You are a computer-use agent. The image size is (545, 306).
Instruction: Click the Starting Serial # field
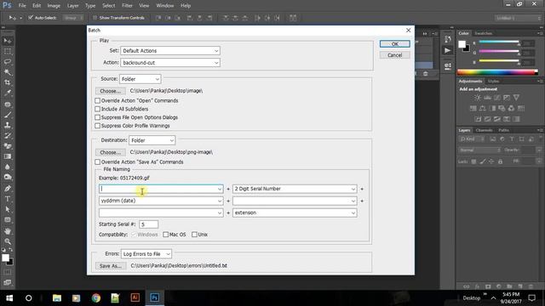[x=148, y=224]
